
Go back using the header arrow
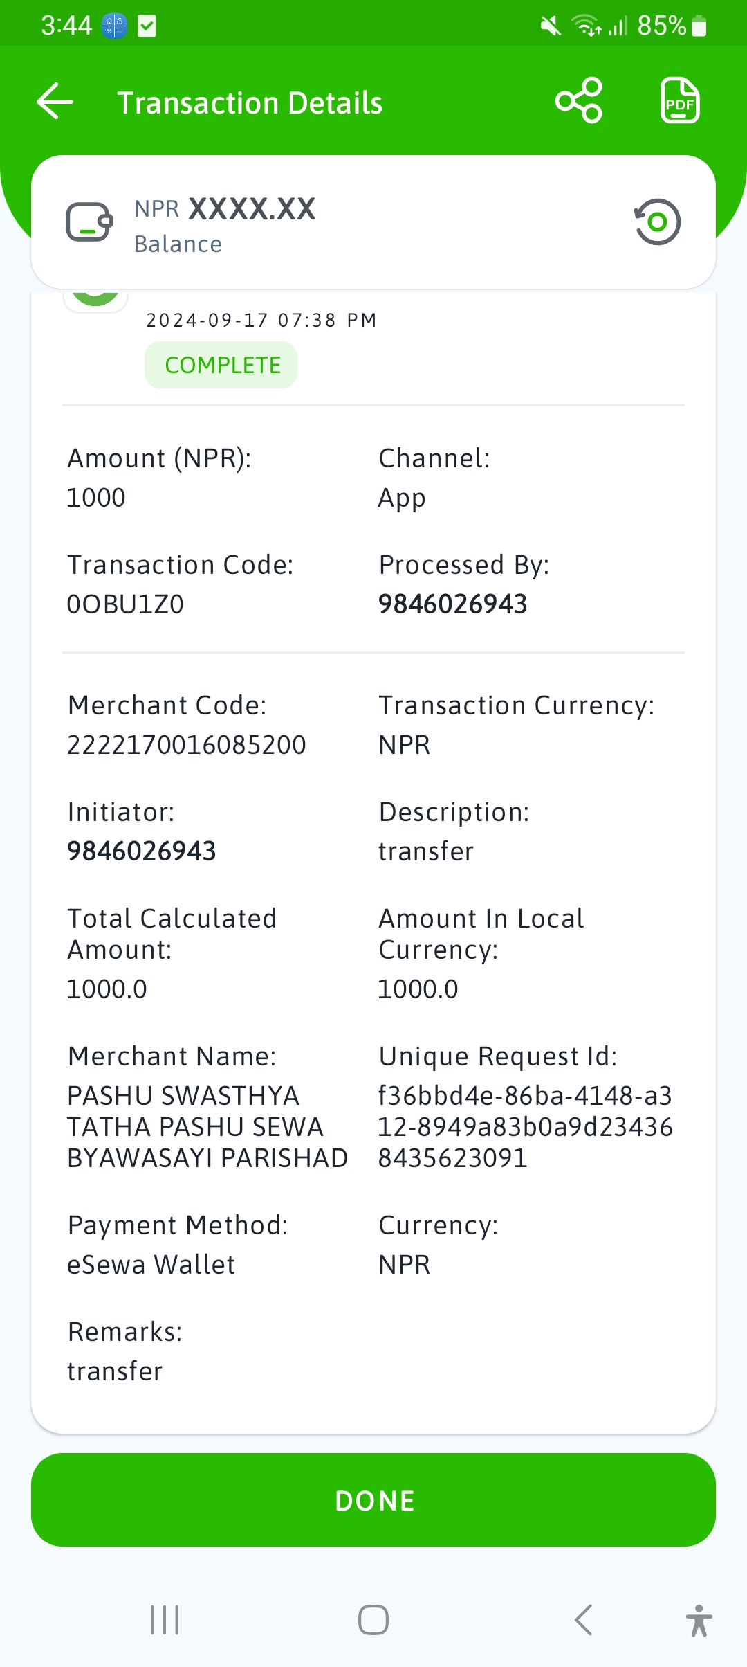click(x=55, y=102)
